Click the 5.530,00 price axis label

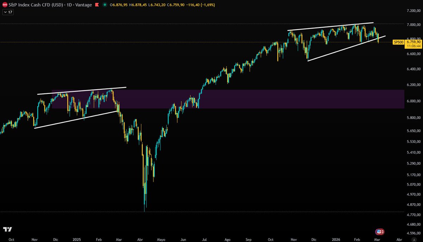414,142
